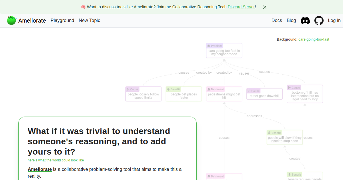Click the green Ameliorate logo circle

tap(11, 21)
